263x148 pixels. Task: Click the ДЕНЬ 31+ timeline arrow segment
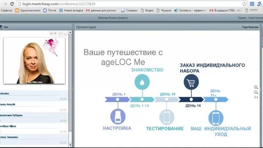(x=216, y=99)
